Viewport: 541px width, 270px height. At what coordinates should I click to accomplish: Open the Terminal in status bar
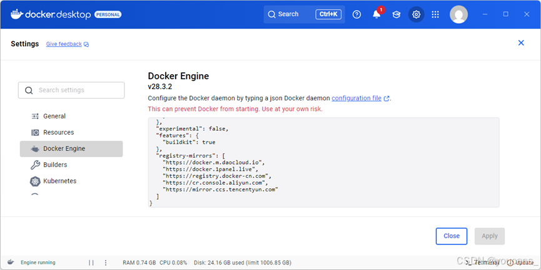[x=483, y=263]
